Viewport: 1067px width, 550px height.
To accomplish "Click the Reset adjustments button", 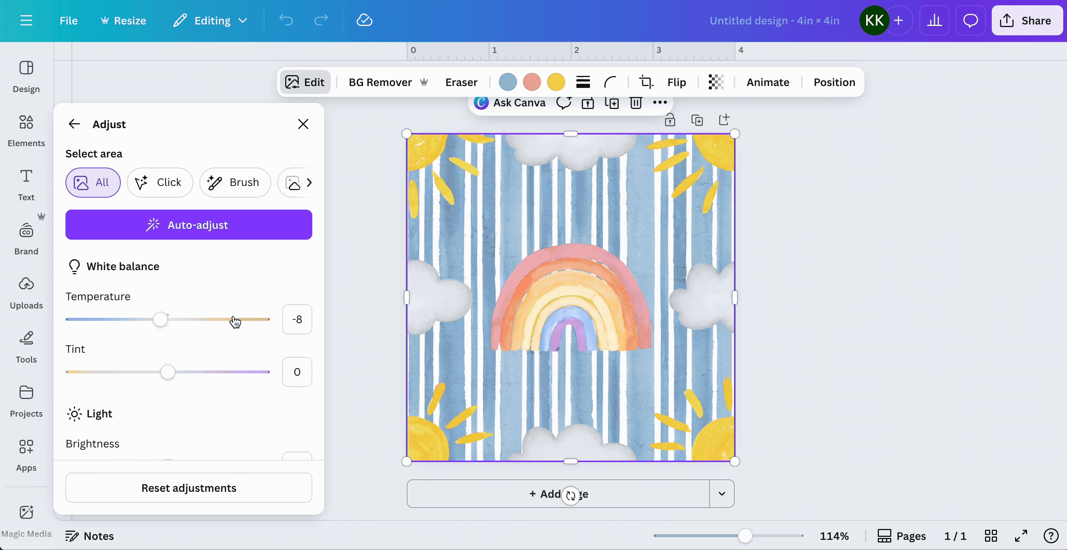I will coord(188,488).
